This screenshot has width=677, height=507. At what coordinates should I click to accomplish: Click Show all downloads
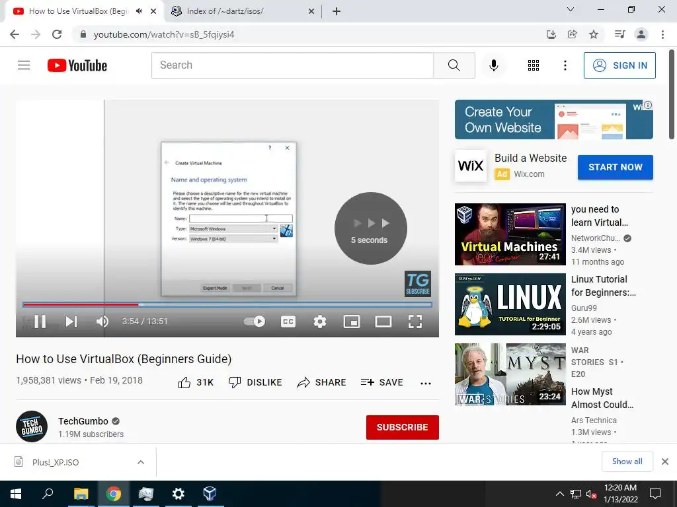pyautogui.click(x=627, y=461)
